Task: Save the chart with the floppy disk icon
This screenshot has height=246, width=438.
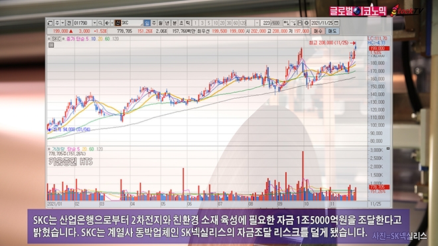Action: [x=300, y=23]
